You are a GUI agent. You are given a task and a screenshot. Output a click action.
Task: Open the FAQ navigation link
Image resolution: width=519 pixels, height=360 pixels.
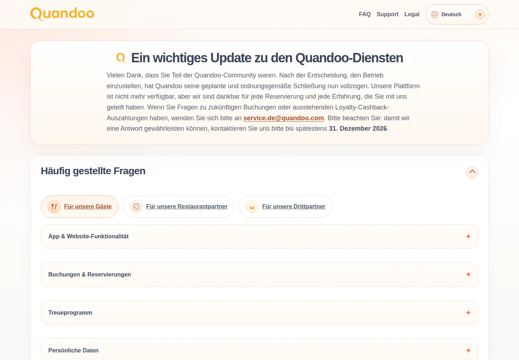point(365,14)
